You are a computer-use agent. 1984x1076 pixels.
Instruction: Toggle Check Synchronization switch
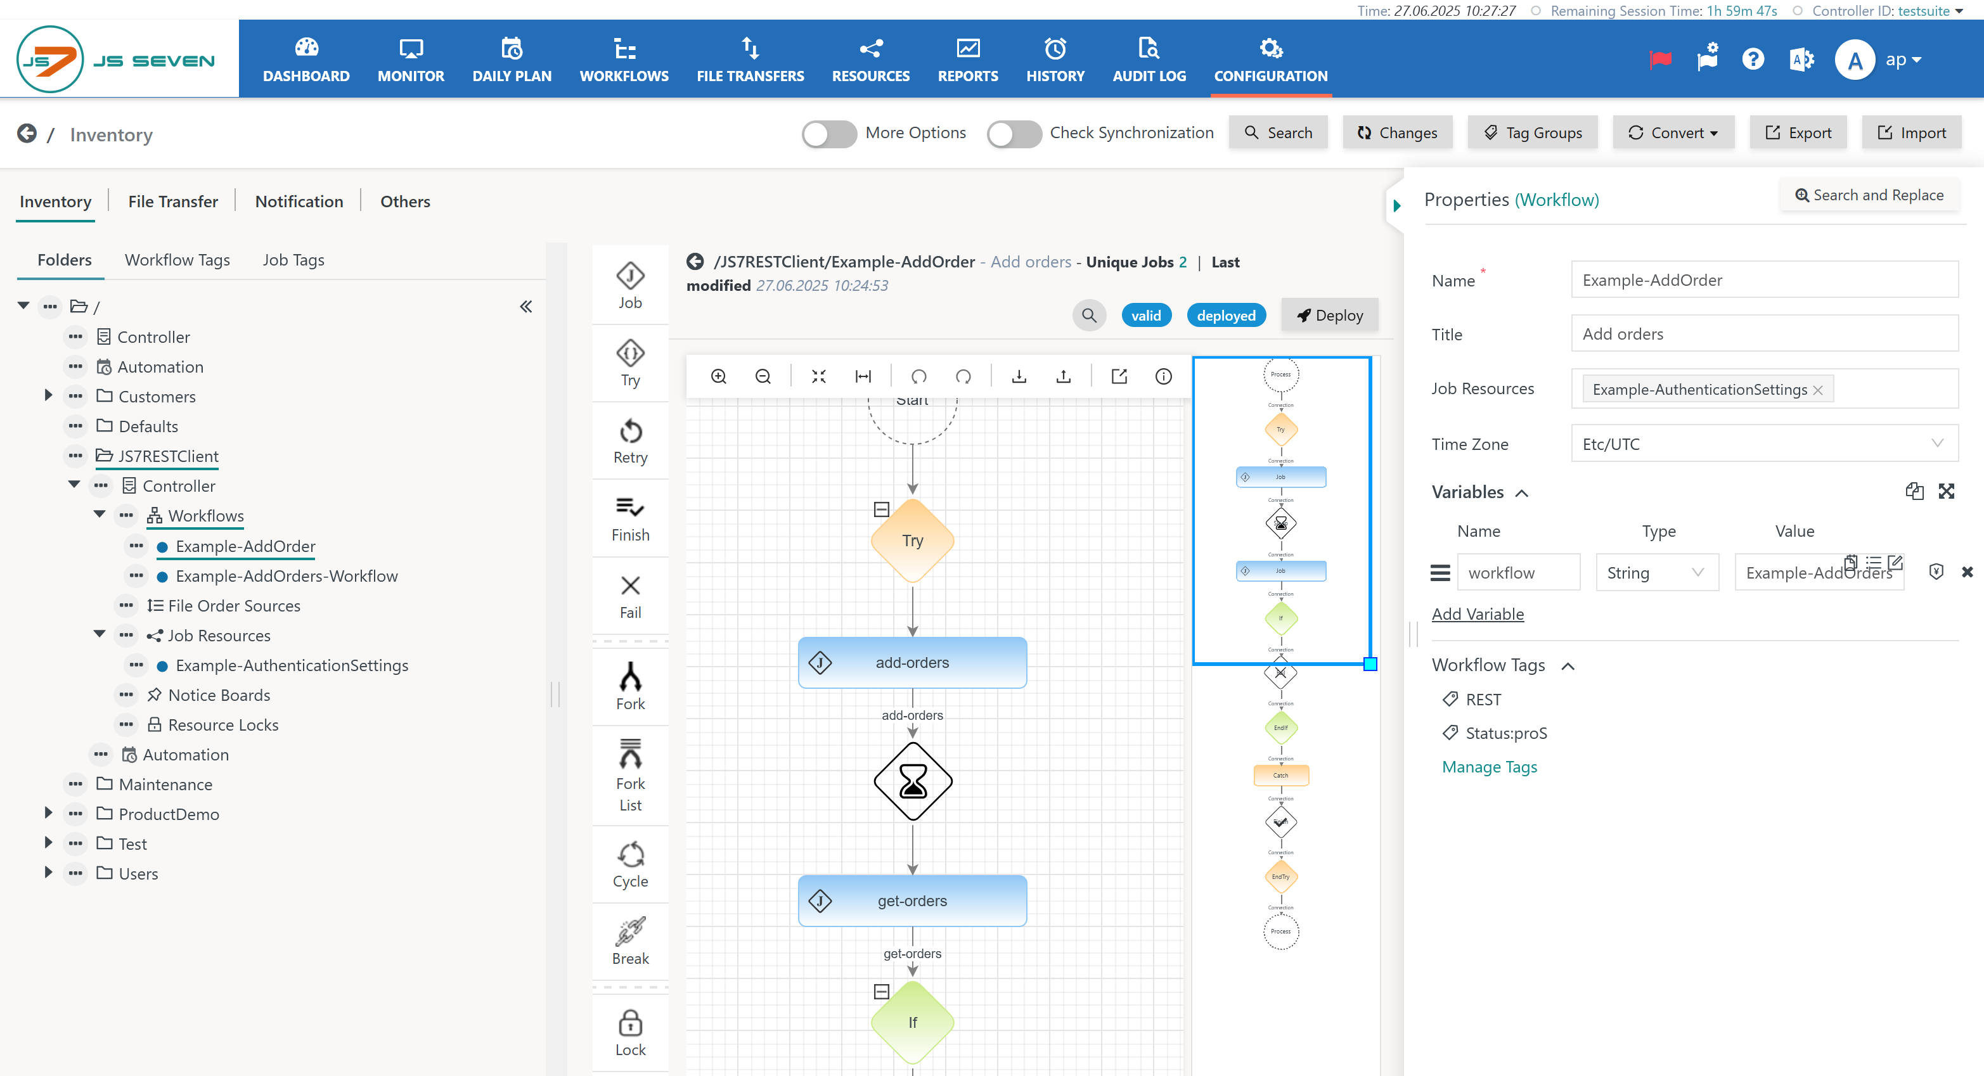click(x=1014, y=133)
